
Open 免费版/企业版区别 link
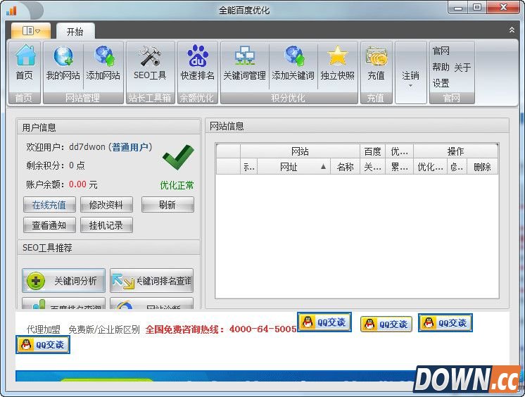(x=104, y=329)
